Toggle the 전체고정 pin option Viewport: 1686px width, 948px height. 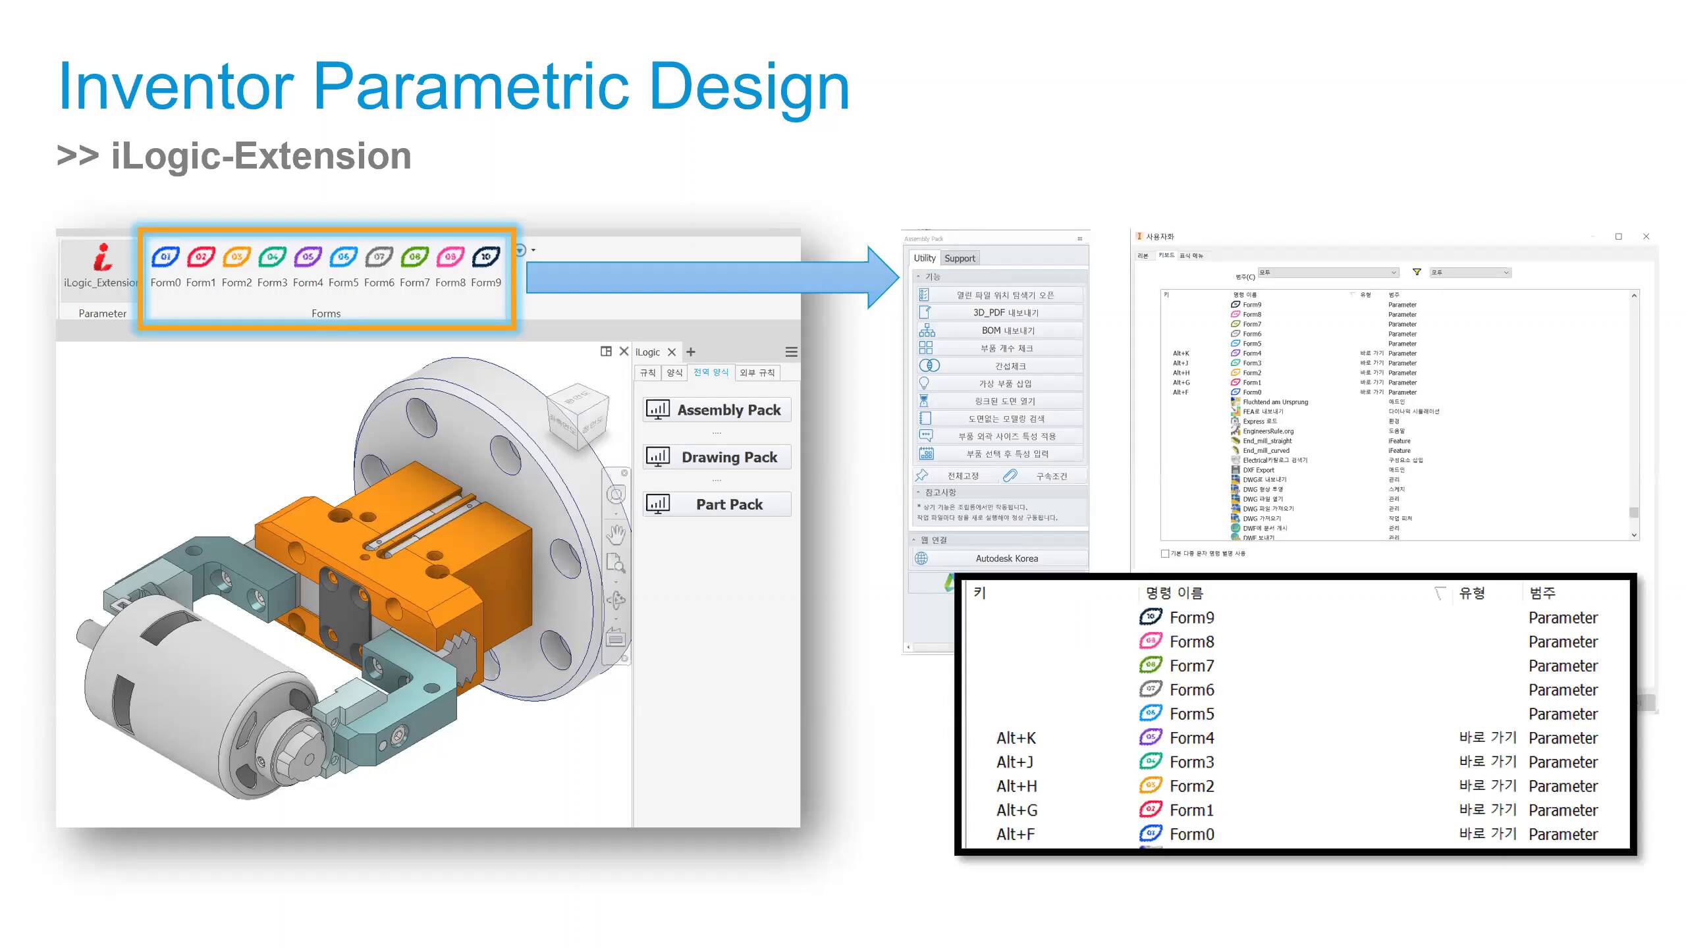923,475
